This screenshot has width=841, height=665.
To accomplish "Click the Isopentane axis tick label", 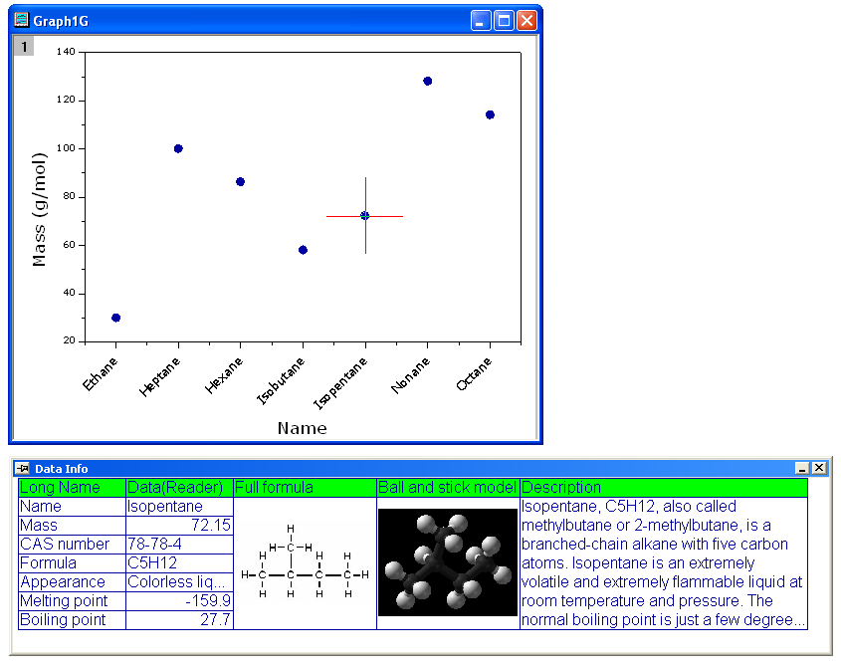I will 340,383.
